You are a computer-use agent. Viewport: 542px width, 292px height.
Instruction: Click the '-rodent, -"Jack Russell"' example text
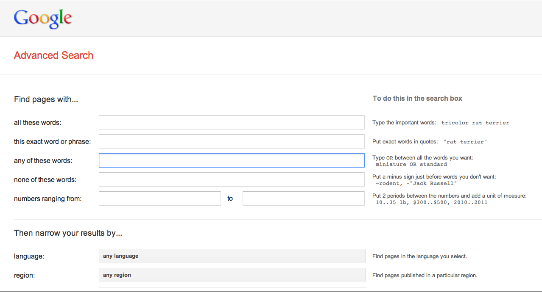[416, 183]
